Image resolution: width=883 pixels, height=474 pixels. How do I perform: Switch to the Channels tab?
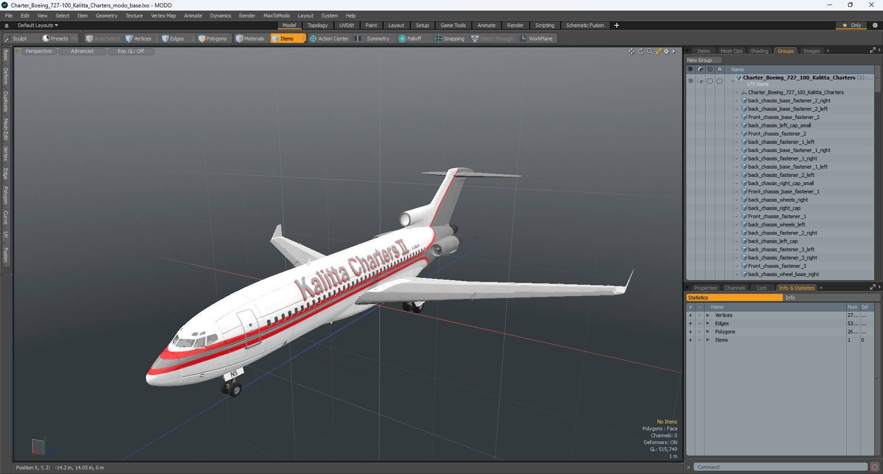(x=734, y=288)
